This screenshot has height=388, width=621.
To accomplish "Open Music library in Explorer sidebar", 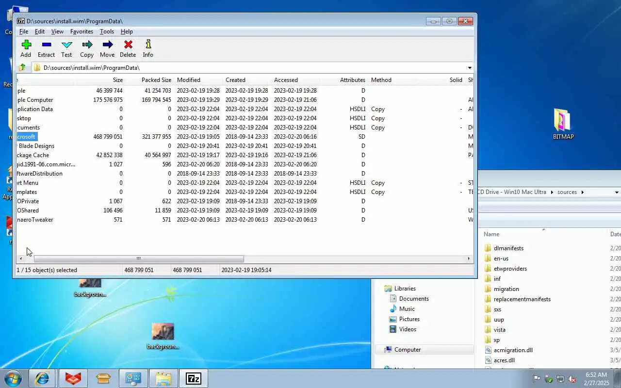I will coord(407,309).
